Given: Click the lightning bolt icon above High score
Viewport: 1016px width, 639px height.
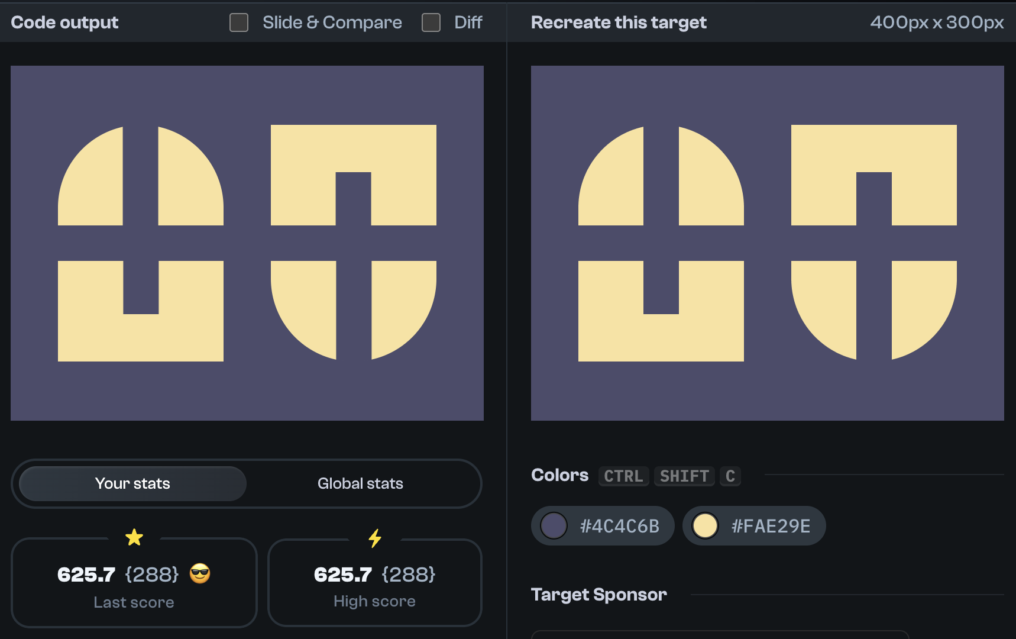Looking at the screenshot, I should (375, 538).
